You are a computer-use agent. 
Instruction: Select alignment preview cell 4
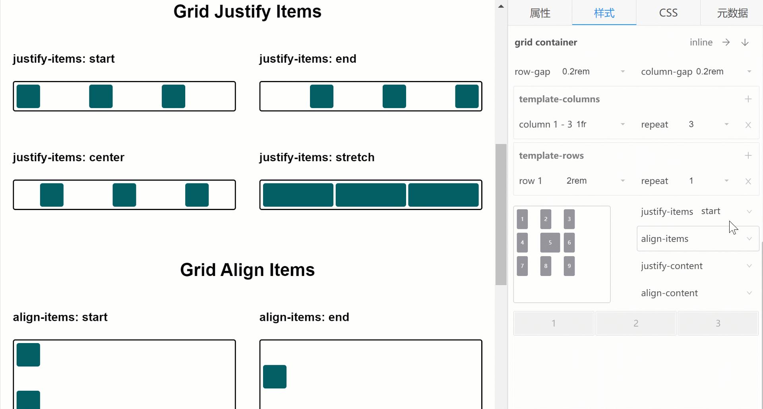522,243
